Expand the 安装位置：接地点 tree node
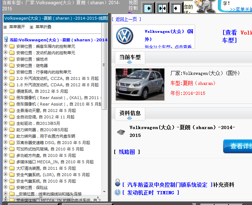The height and width of the screenshot is (205, 252). [x=5, y=59]
